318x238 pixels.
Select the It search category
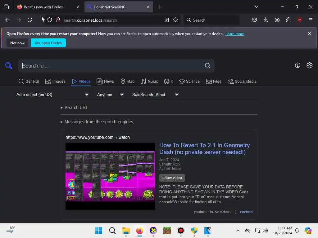(x=168, y=82)
